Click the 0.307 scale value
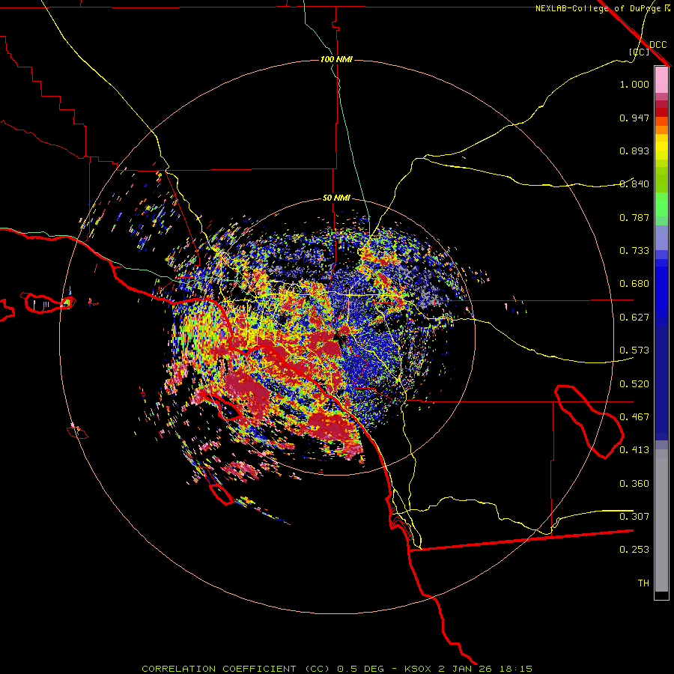Viewport: 674px width, 674px height. pyautogui.click(x=634, y=517)
